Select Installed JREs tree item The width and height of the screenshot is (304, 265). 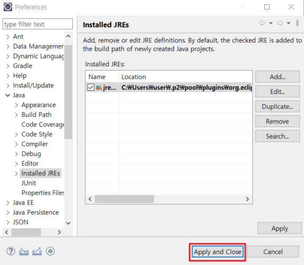click(41, 173)
